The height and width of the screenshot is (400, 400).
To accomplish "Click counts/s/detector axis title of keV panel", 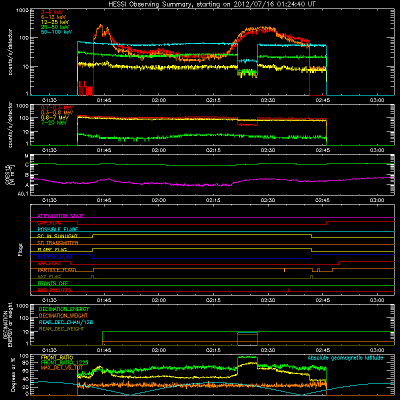I will click(x=10, y=52).
